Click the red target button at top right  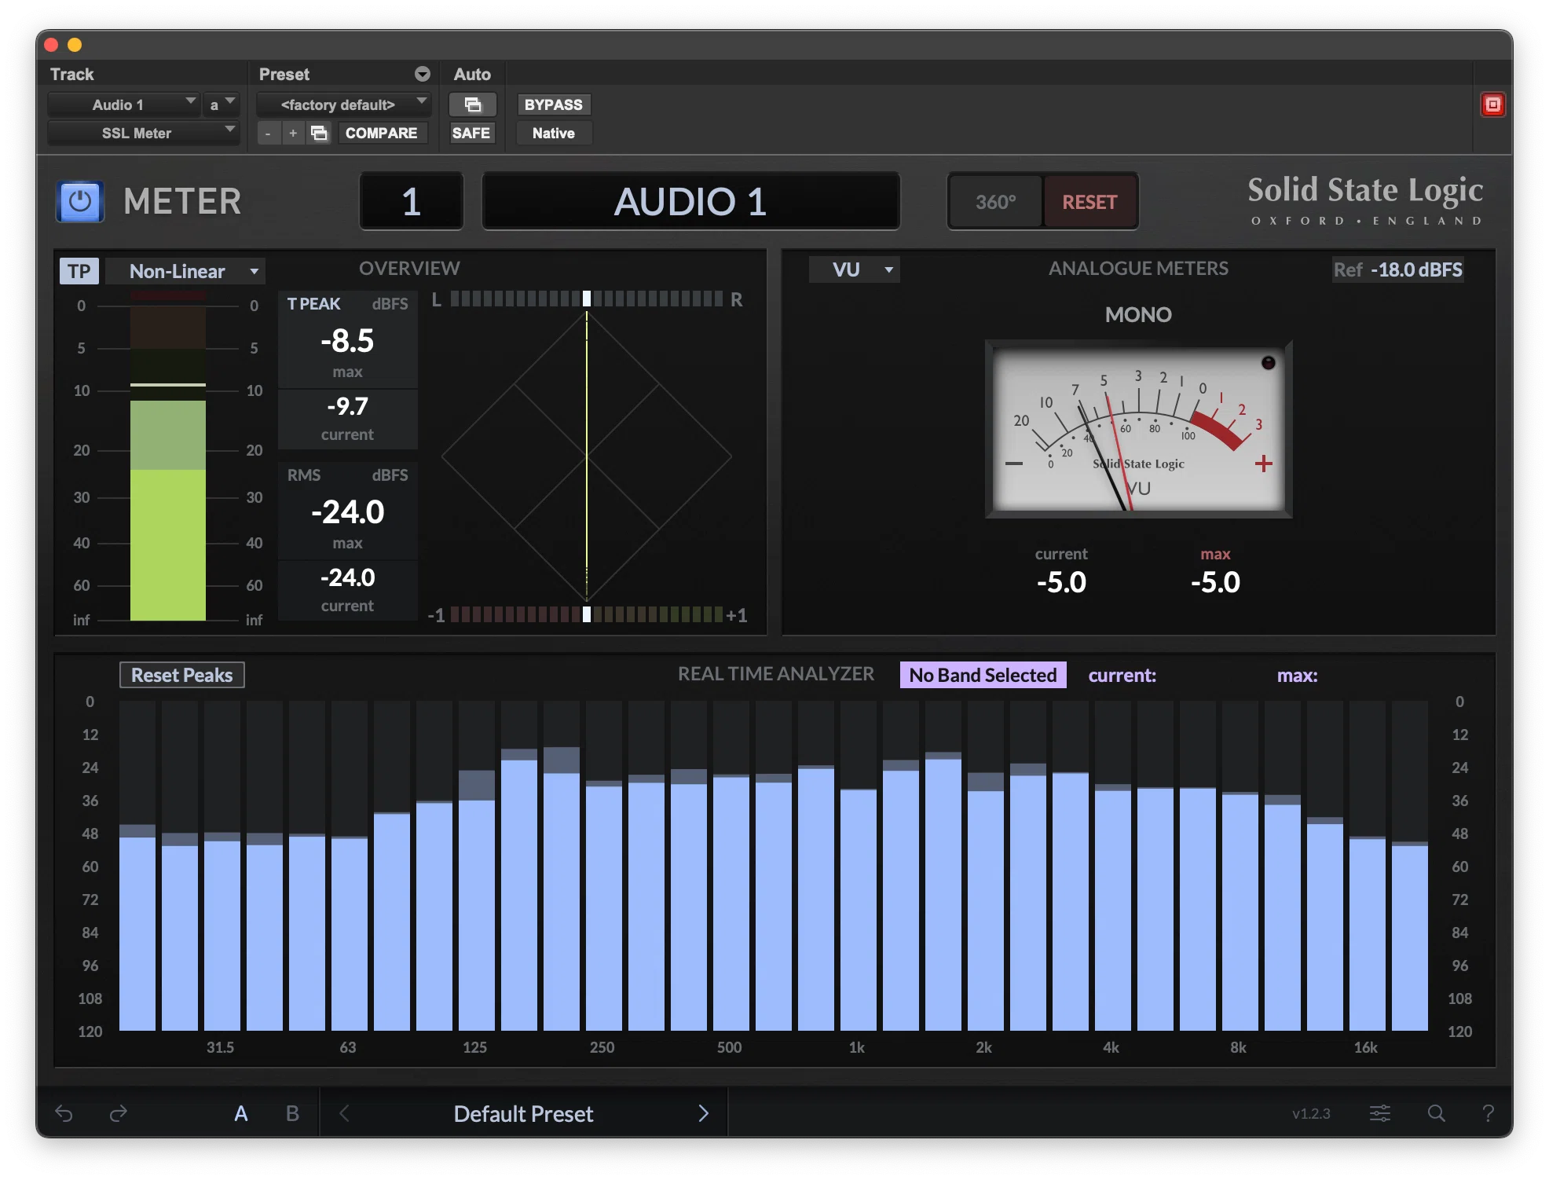(x=1492, y=104)
